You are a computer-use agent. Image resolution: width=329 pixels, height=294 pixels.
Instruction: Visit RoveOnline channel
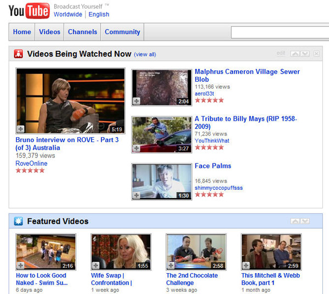(x=31, y=163)
